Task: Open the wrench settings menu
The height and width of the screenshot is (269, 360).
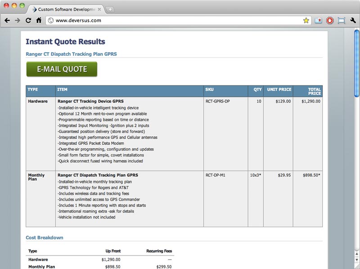Action: (x=353, y=20)
